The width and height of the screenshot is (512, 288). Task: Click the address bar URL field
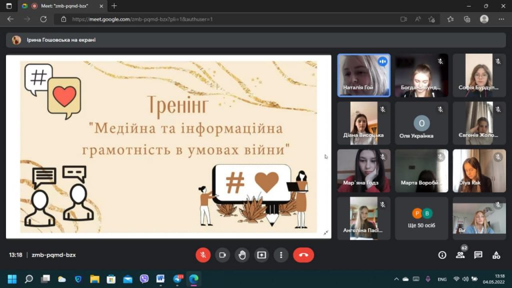click(x=225, y=19)
